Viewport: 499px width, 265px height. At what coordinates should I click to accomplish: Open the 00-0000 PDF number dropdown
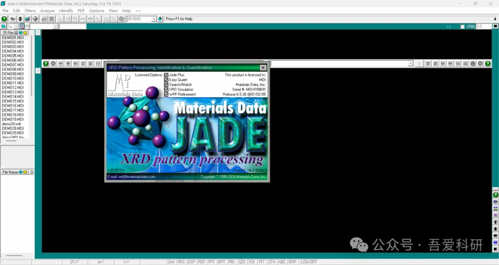(x=154, y=19)
